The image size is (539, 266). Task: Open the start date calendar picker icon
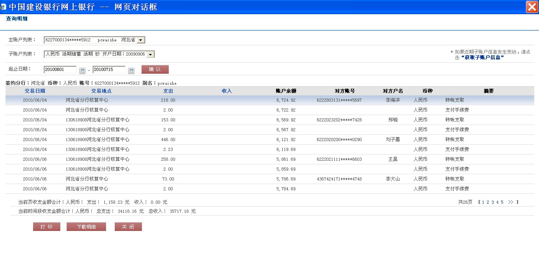pos(82,71)
